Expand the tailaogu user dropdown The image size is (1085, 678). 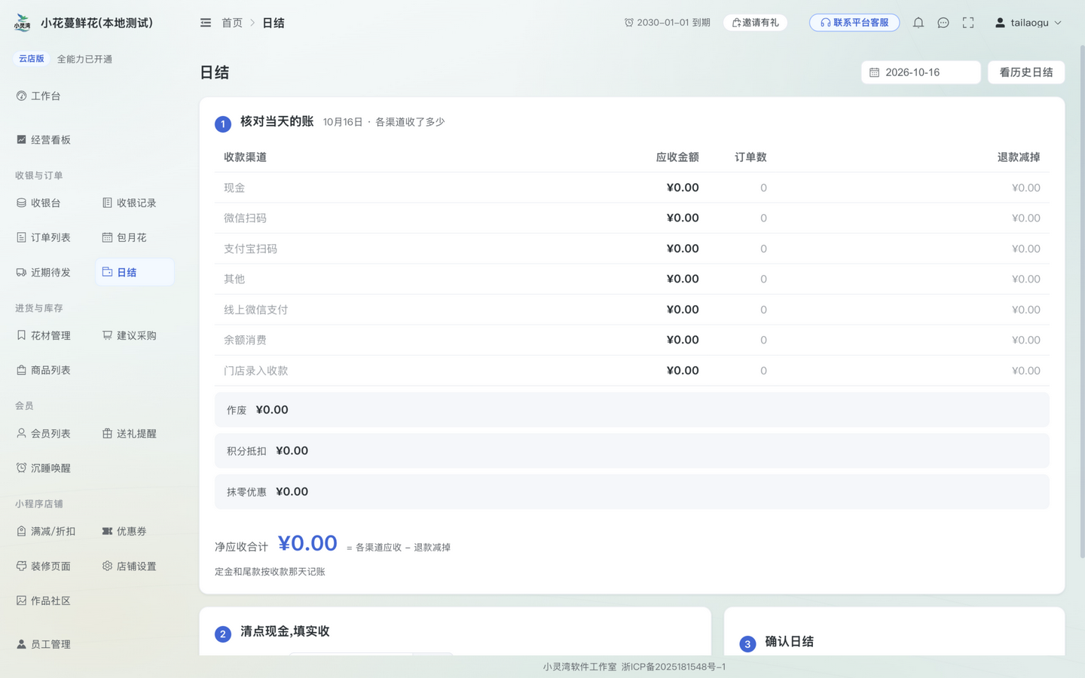1028,23
